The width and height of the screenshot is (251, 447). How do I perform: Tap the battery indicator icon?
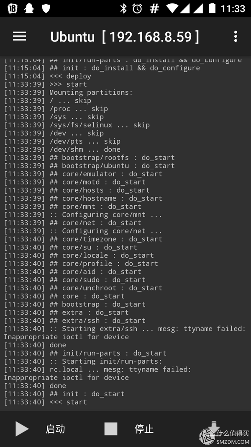click(x=212, y=8)
